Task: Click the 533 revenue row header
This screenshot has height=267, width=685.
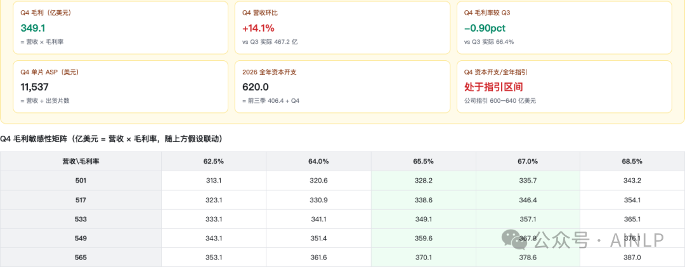Action: coord(81,219)
